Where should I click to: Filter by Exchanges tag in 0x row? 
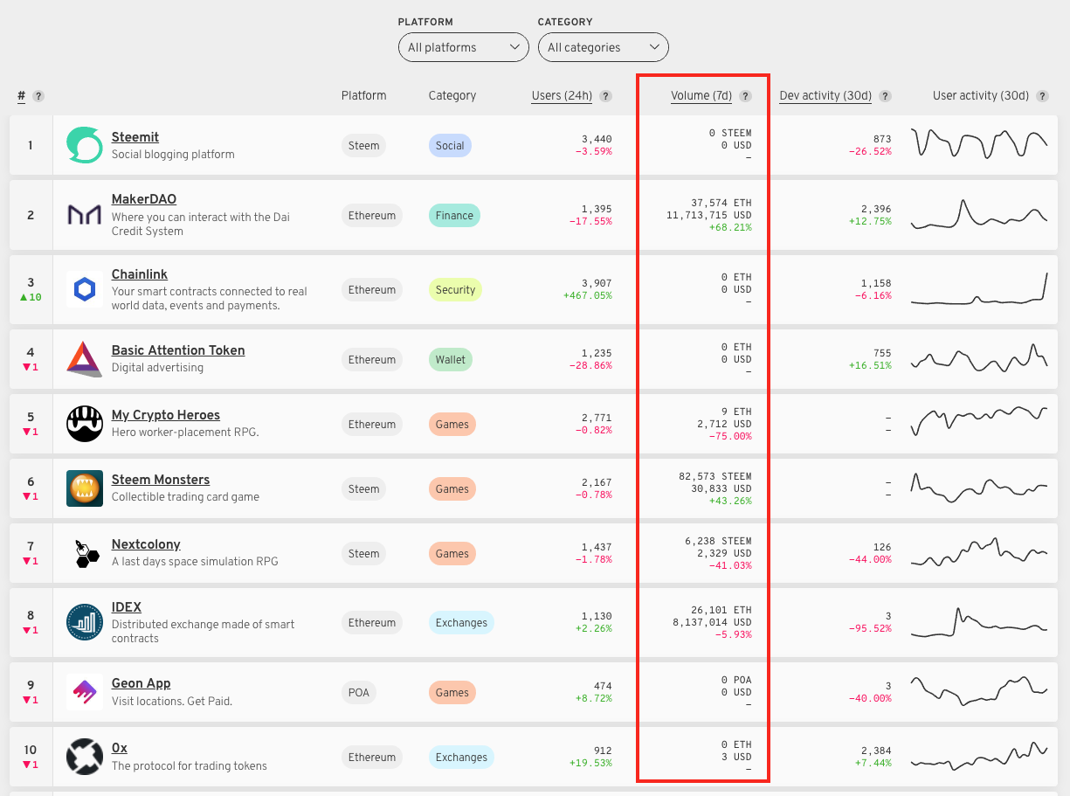tap(461, 758)
